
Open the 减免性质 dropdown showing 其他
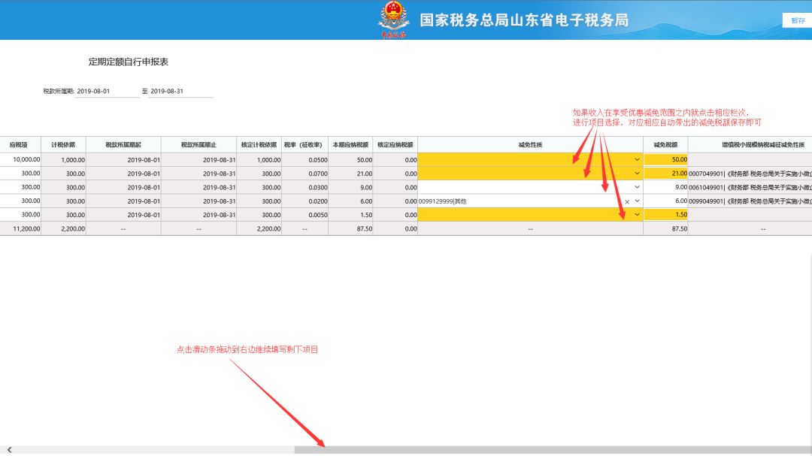tap(635, 201)
